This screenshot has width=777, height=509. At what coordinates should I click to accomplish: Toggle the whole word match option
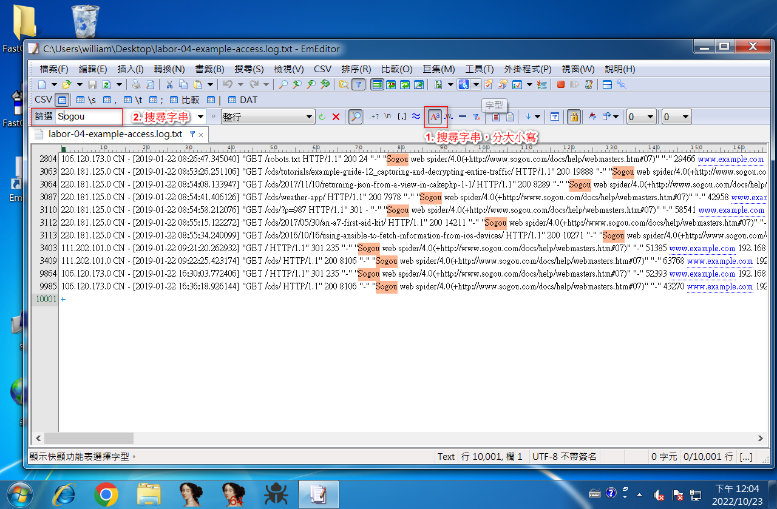click(449, 116)
